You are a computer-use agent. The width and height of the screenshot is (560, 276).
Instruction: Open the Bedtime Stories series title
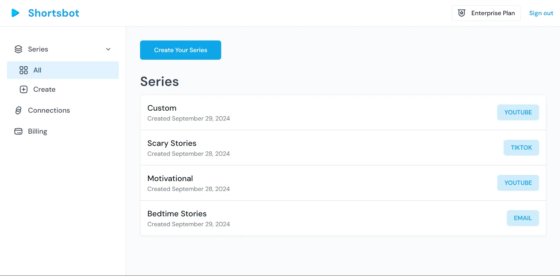tap(177, 214)
